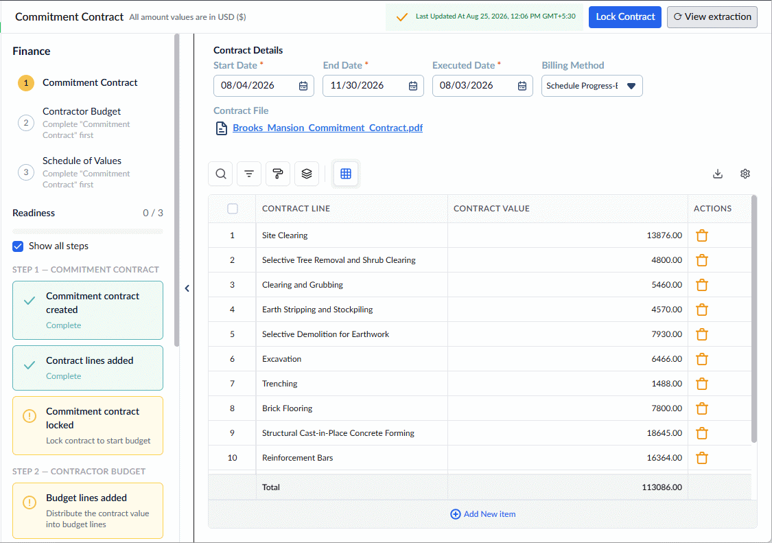Open the table search tool
Viewport: 772px width, 543px height.
point(220,174)
